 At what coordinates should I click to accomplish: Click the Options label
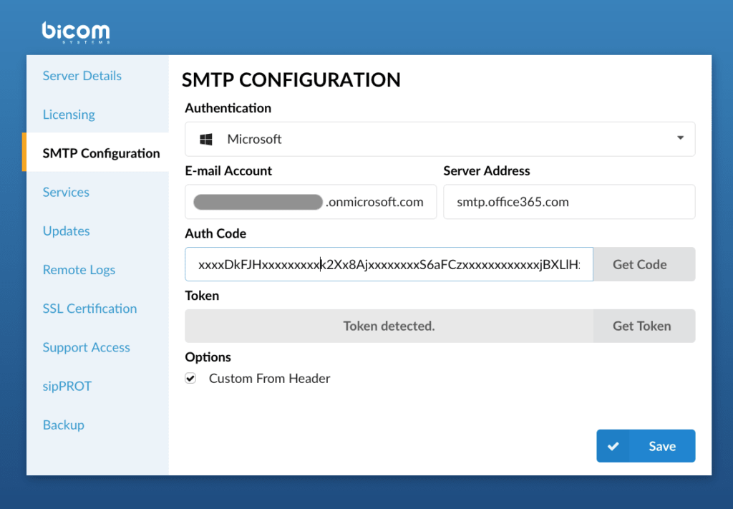click(208, 357)
